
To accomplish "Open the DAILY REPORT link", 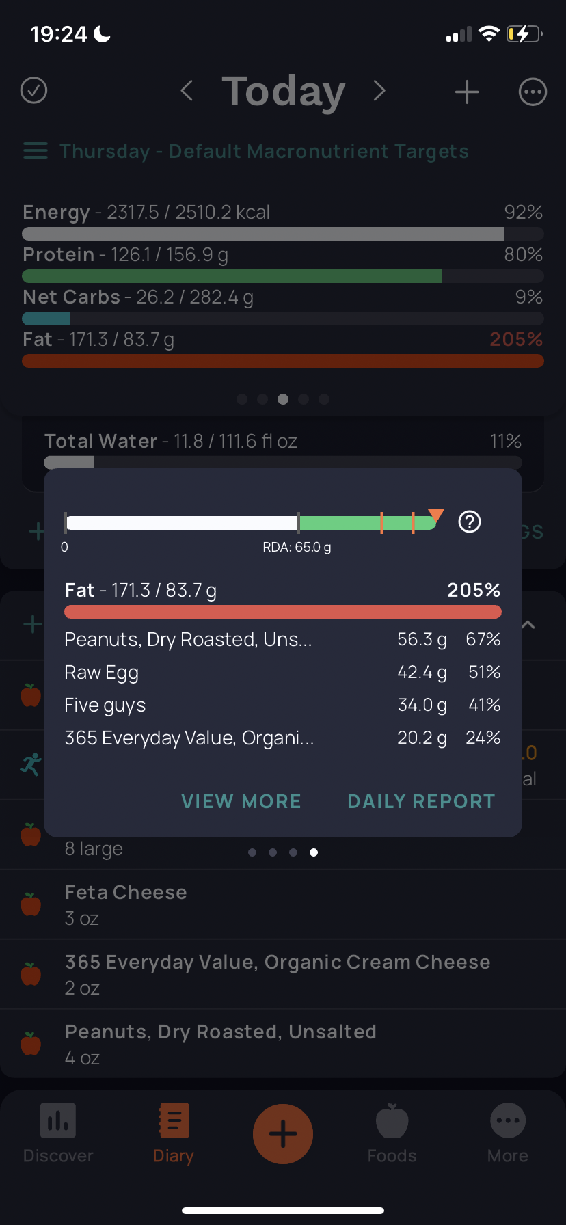I will tap(421, 801).
